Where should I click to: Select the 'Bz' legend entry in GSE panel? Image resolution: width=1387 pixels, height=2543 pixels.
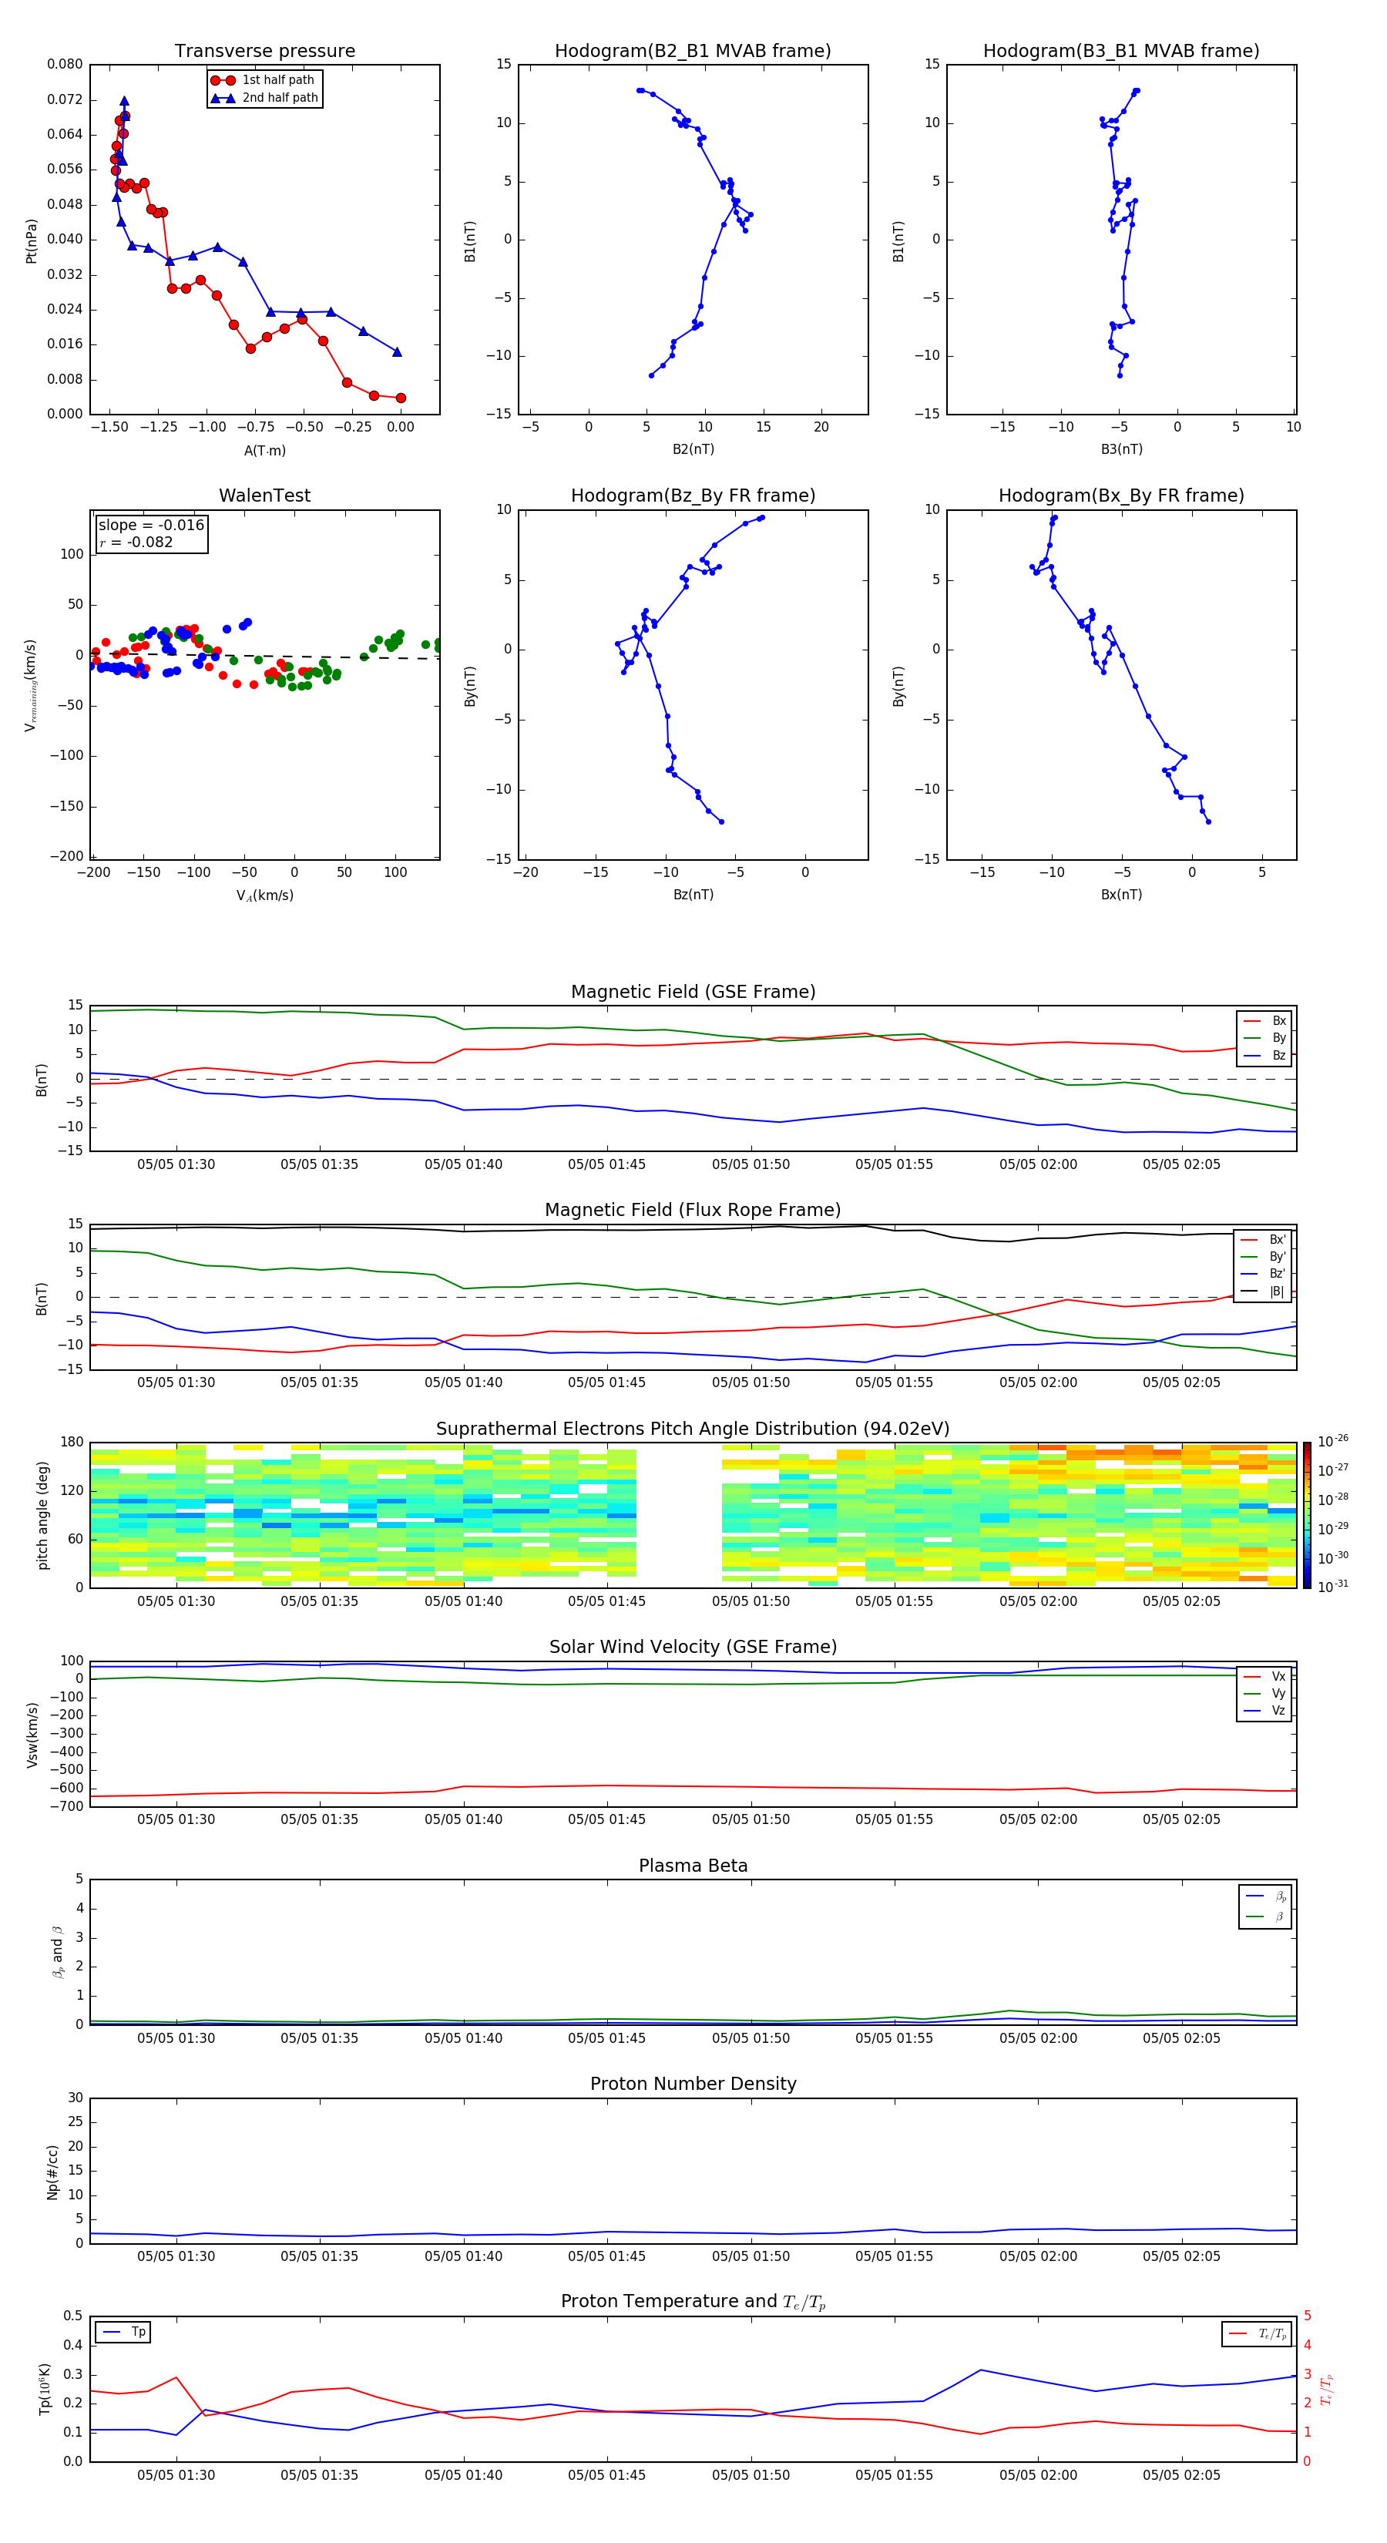tap(1265, 1055)
